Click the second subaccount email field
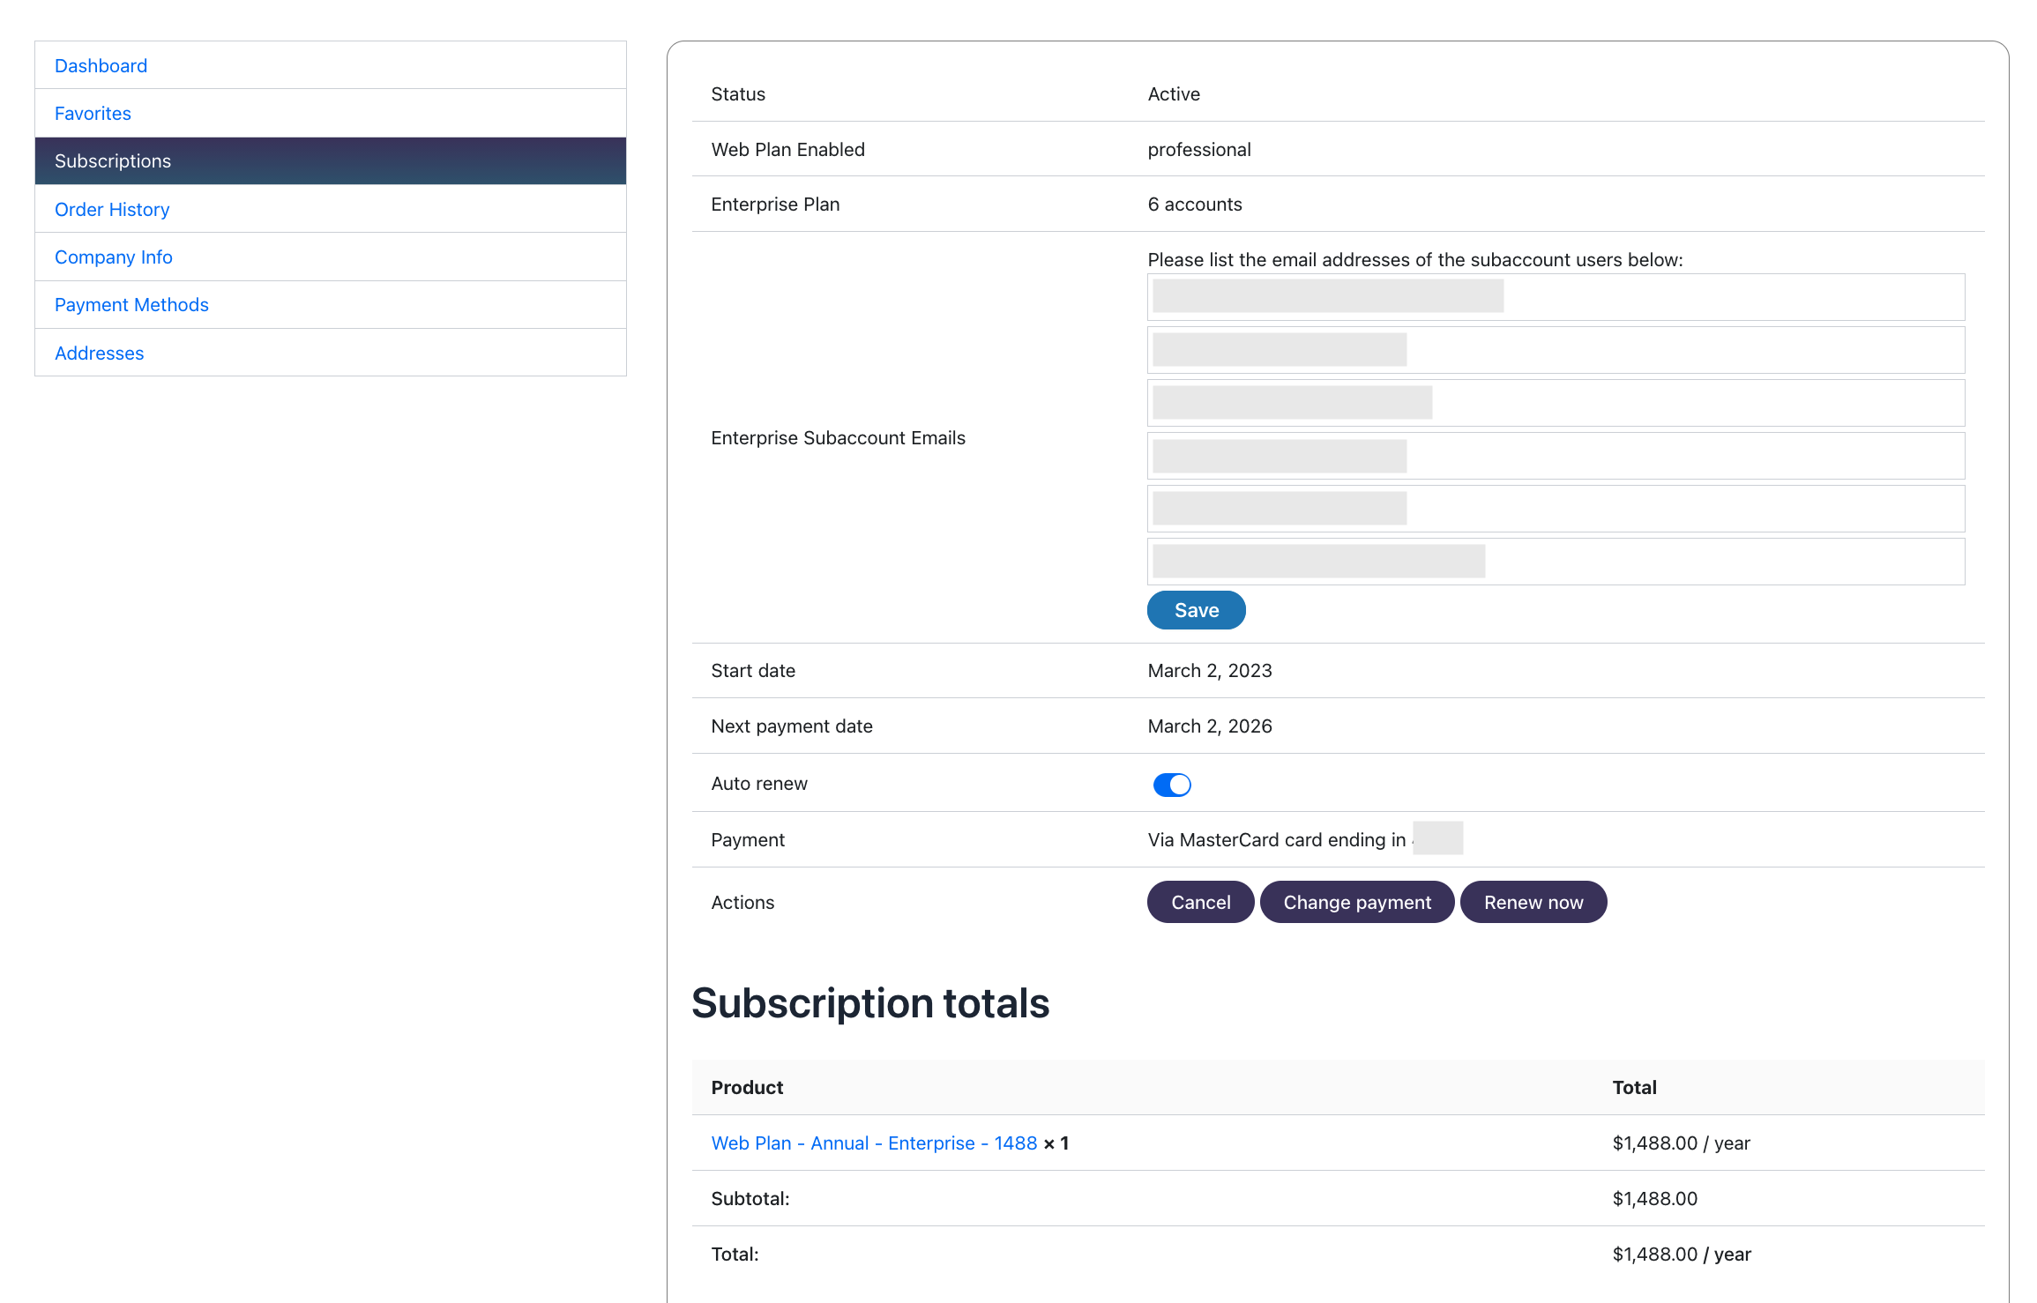The image size is (2037, 1303). (1556, 350)
